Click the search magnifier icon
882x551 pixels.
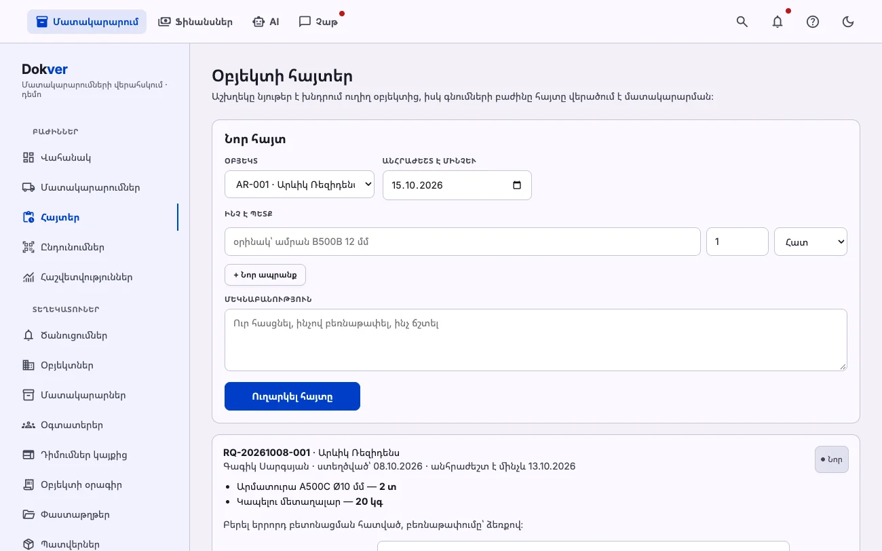[x=742, y=22]
